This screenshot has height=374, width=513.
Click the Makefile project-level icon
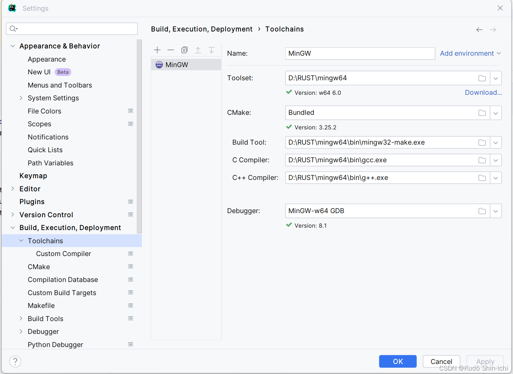click(131, 305)
